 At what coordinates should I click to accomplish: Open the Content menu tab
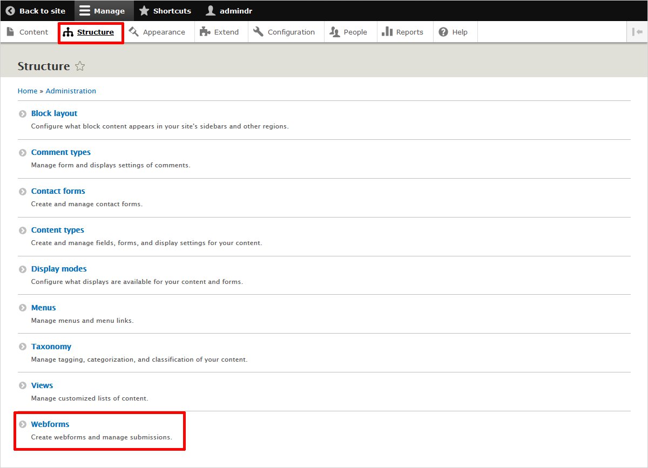(28, 32)
